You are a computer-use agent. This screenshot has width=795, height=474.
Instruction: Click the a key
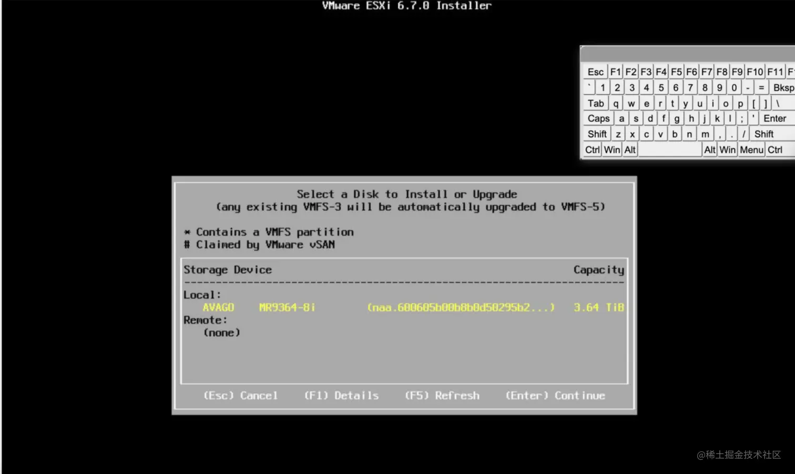[621, 118]
